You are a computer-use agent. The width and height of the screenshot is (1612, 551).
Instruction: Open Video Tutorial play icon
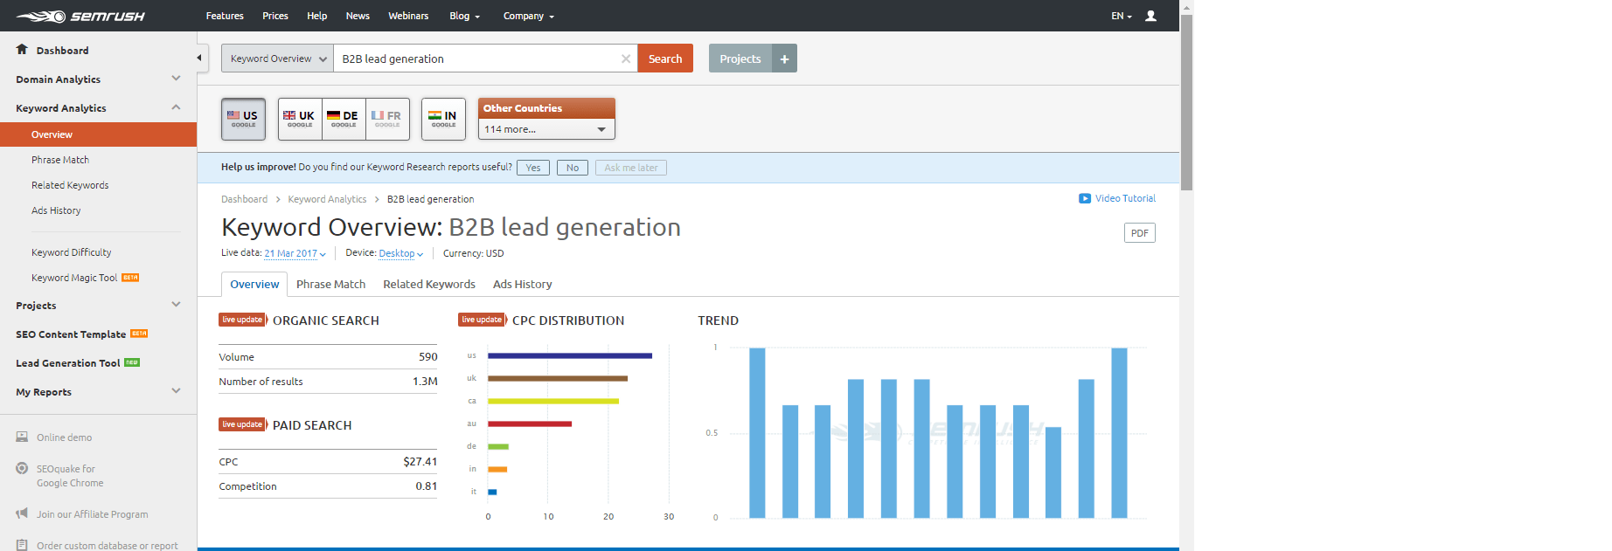tap(1084, 198)
